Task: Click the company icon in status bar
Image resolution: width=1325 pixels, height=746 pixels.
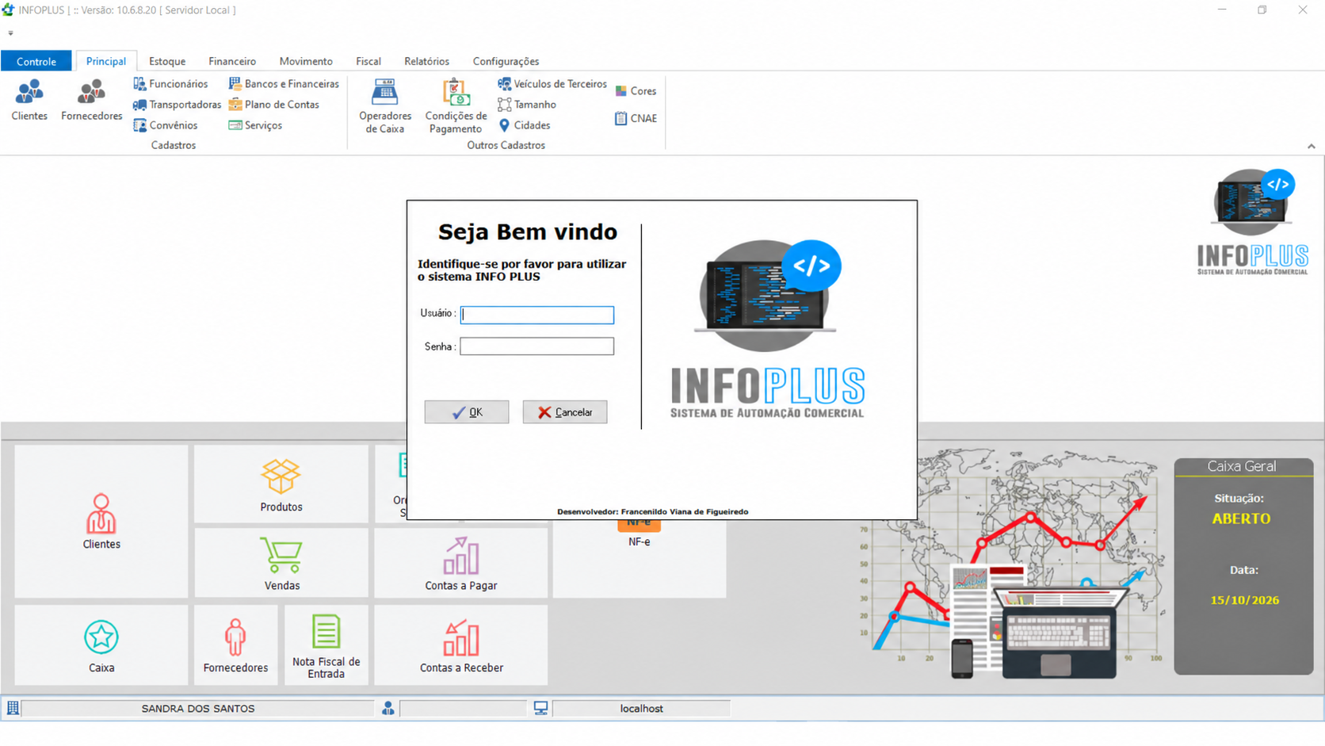Action: (x=13, y=708)
